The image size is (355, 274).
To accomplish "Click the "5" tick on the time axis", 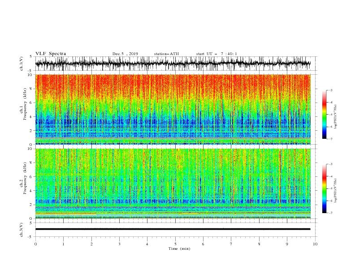I will click(175, 244).
